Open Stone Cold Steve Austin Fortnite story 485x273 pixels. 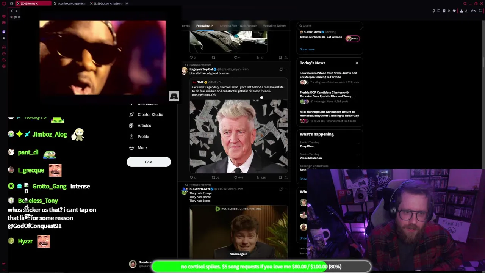329,77
